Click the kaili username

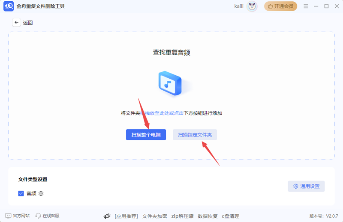click(x=239, y=6)
